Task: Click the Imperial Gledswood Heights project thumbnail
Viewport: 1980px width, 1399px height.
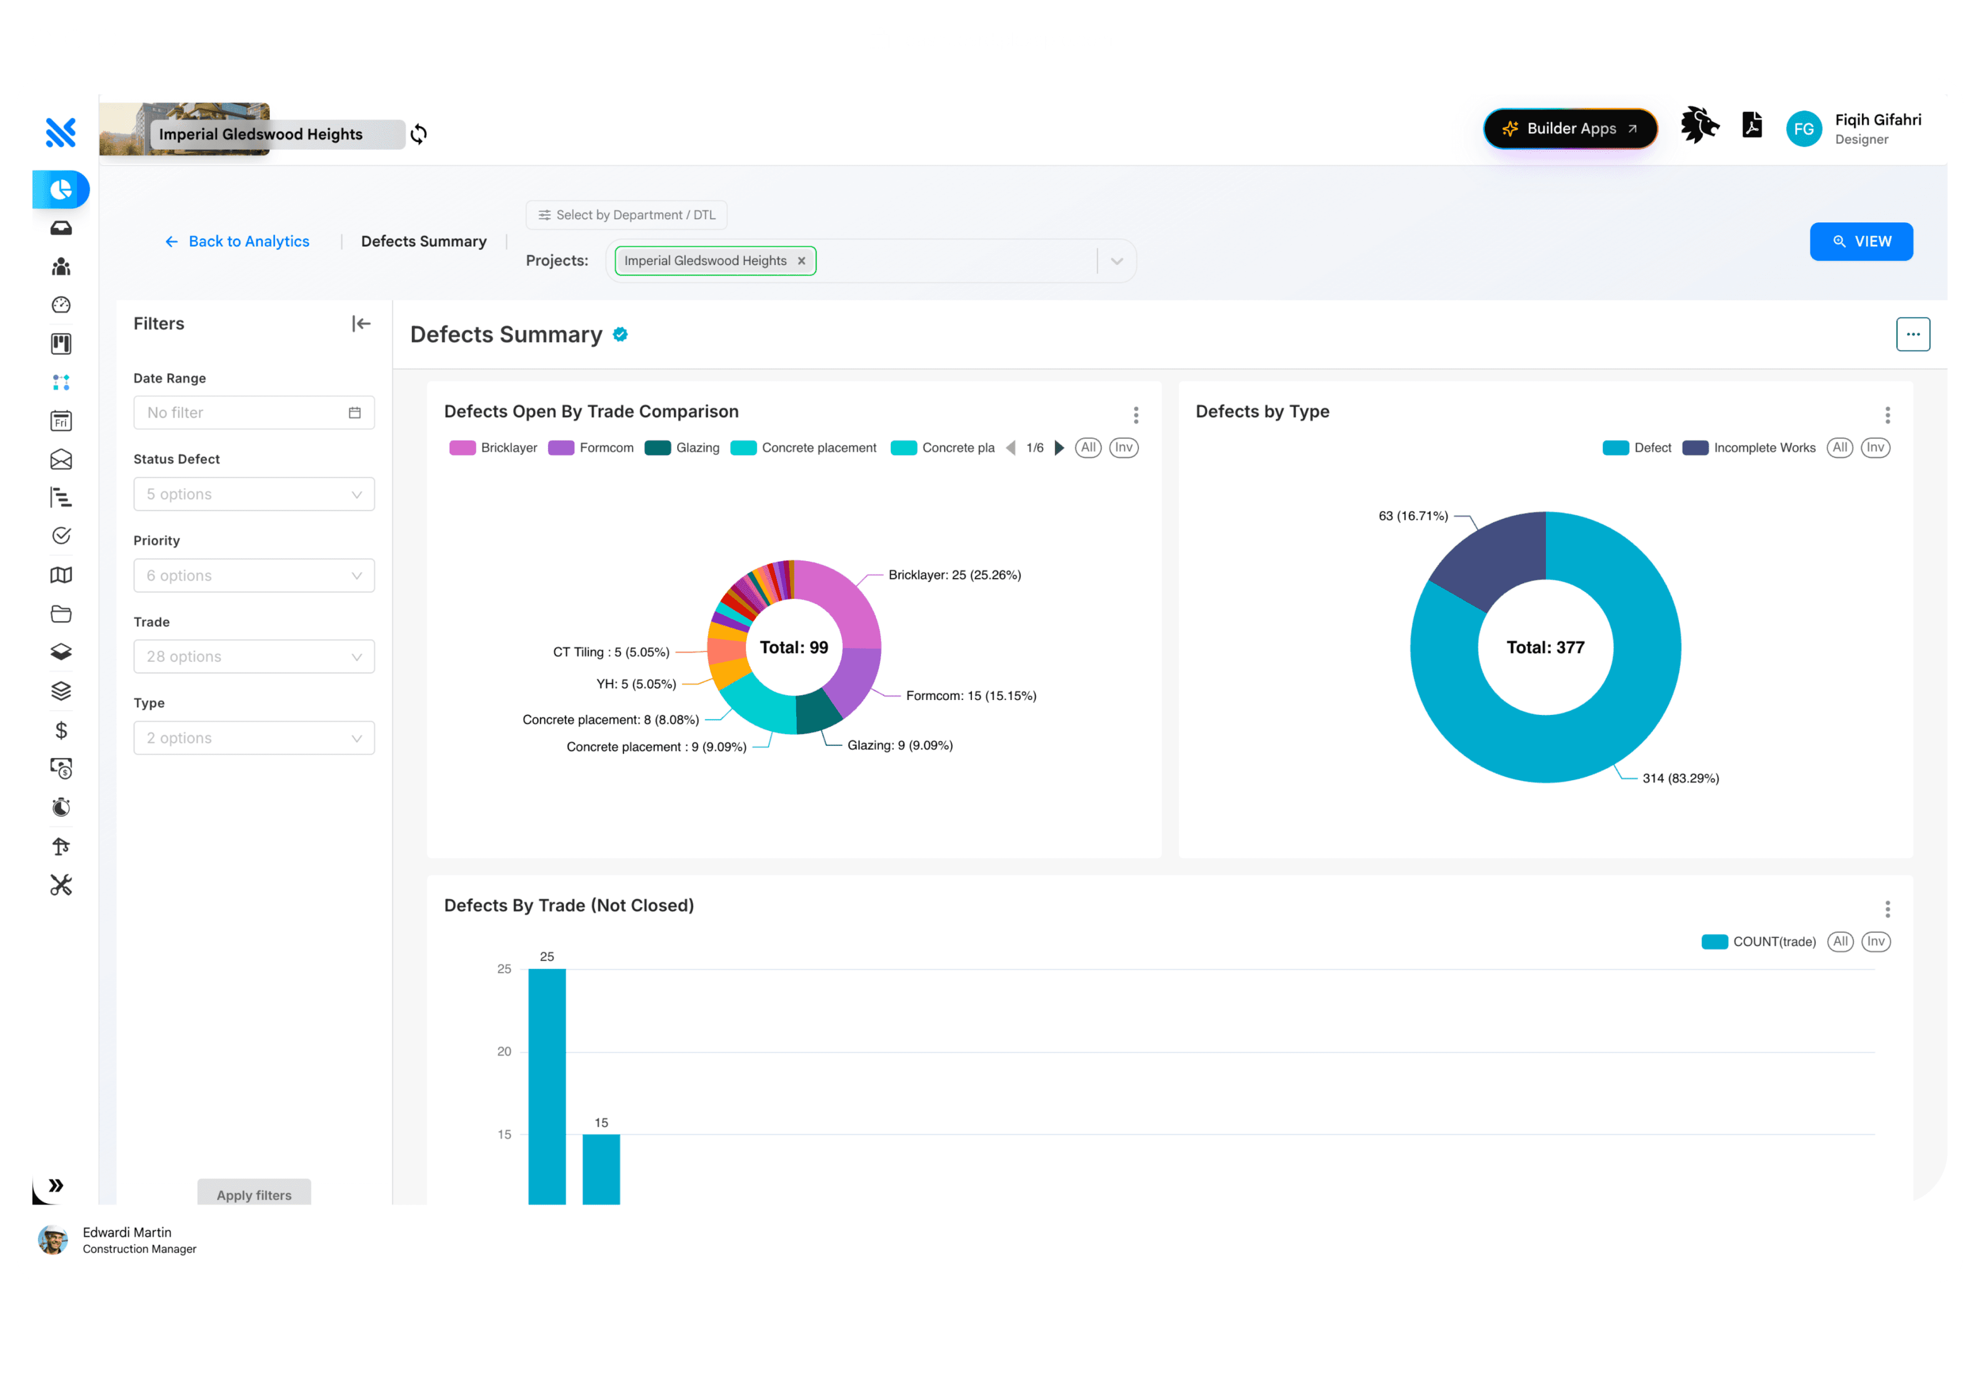Action: click(x=184, y=129)
